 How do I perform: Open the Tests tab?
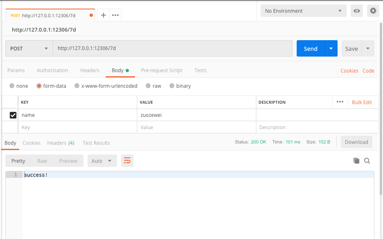click(200, 71)
